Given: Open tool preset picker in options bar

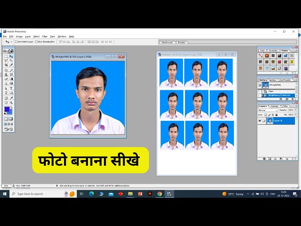Looking at the screenshot, I should 8,41.
